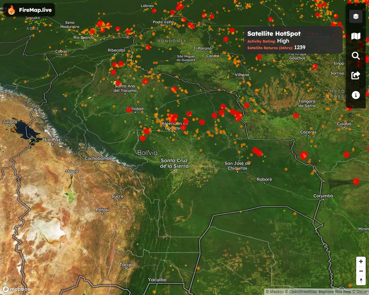
Task: Click the Activity Rating High value
Action: (x=283, y=41)
